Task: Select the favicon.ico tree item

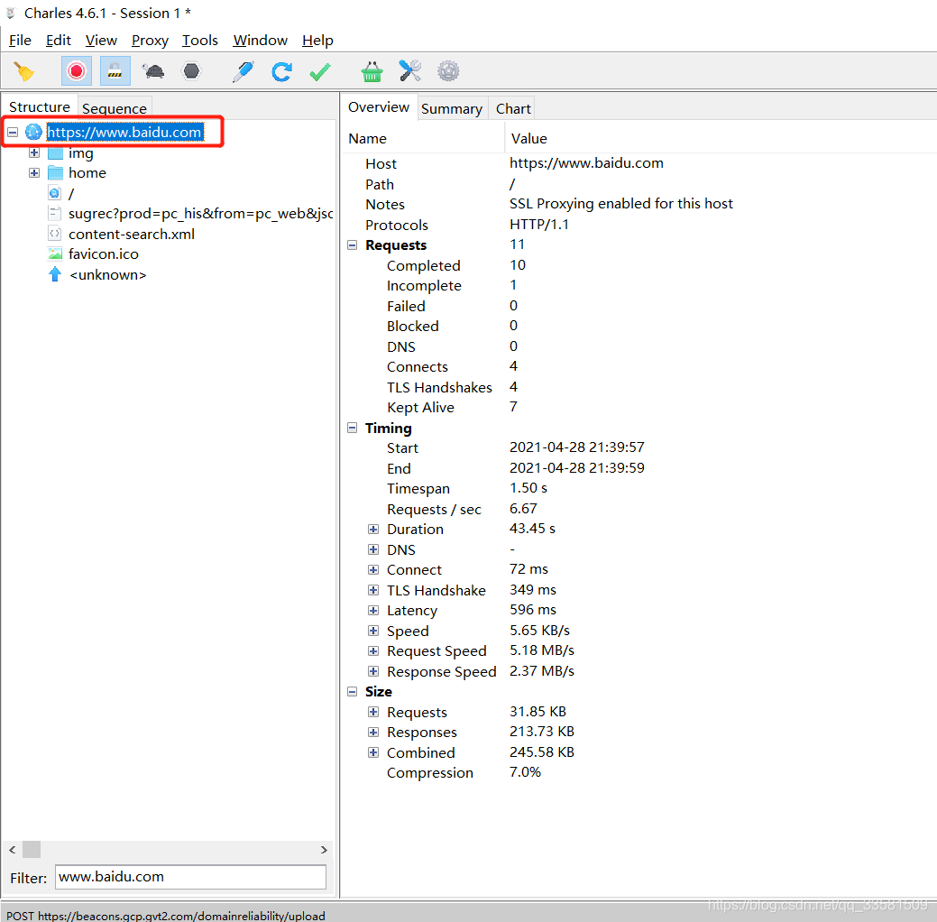Action: click(104, 254)
